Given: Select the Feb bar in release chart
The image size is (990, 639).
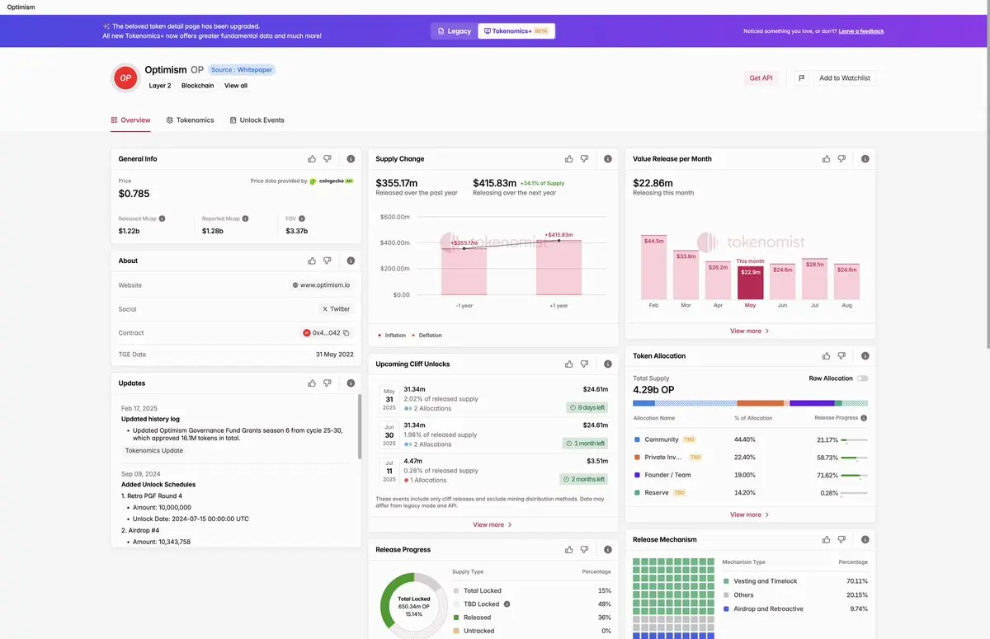Looking at the screenshot, I should point(654,266).
